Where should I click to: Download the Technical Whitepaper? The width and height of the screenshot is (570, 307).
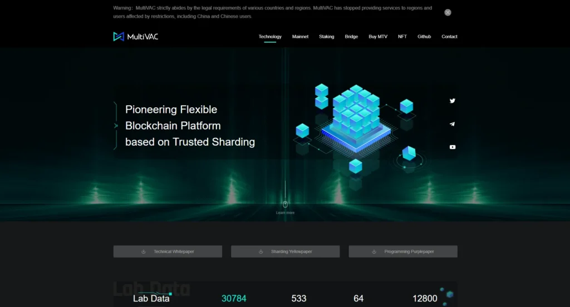click(168, 251)
